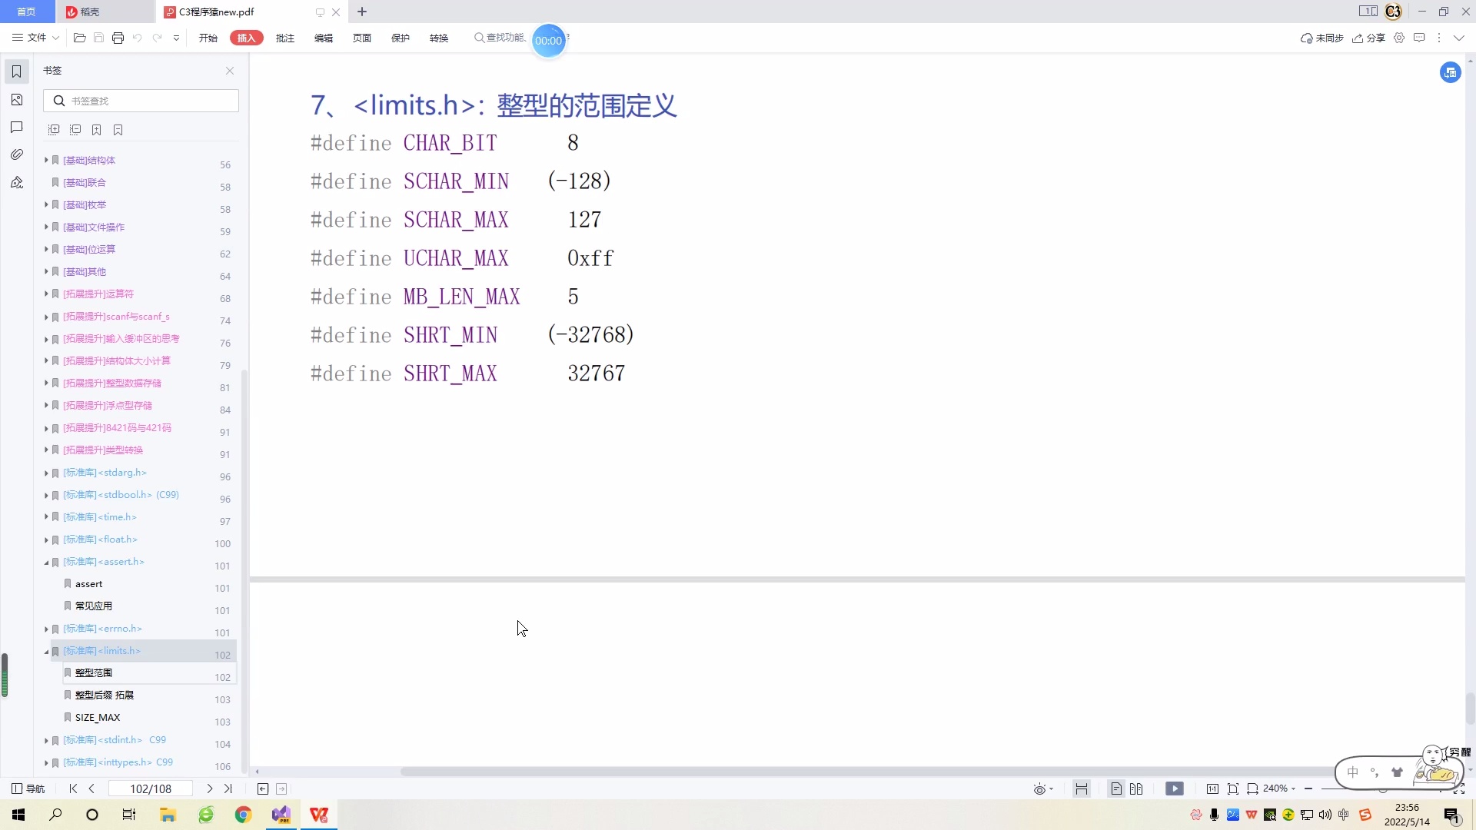Open the 240% zoom level dropdown

(x=1293, y=788)
